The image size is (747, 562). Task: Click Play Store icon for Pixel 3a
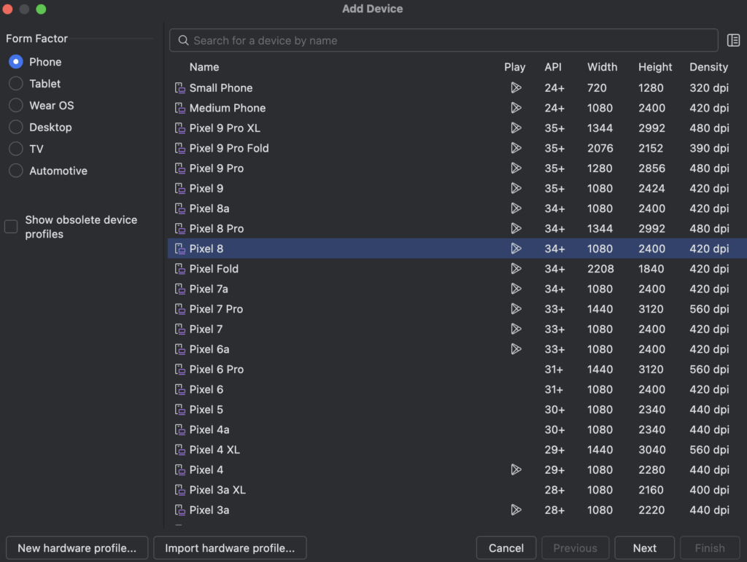[516, 510]
